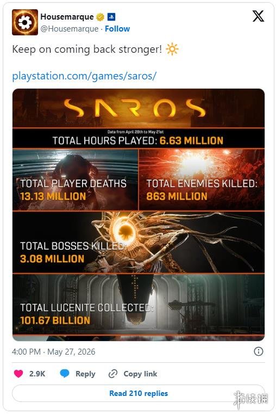Click the sun emoji in the post
The image size is (276, 415).
click(172, 49)
